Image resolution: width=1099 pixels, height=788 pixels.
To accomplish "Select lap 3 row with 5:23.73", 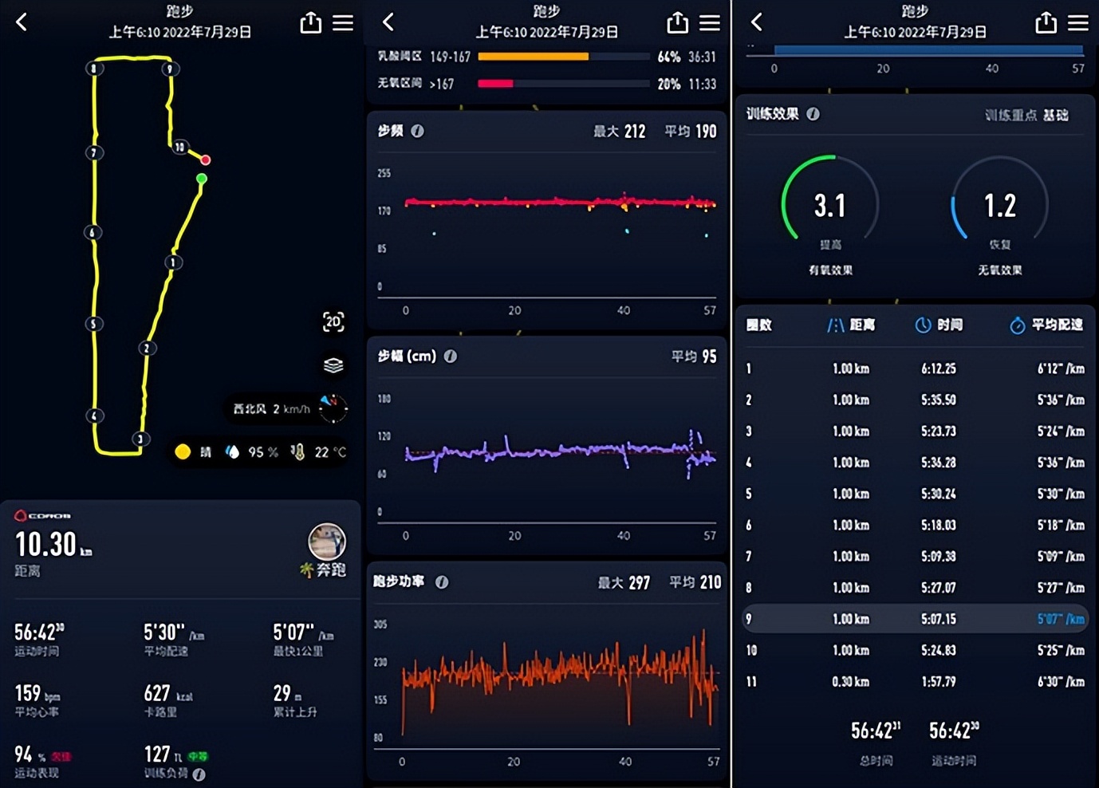I will 916,431.
